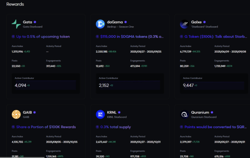Click the verified badge next to Galxe
Screen dimensions: 250x158
(205, 22)
